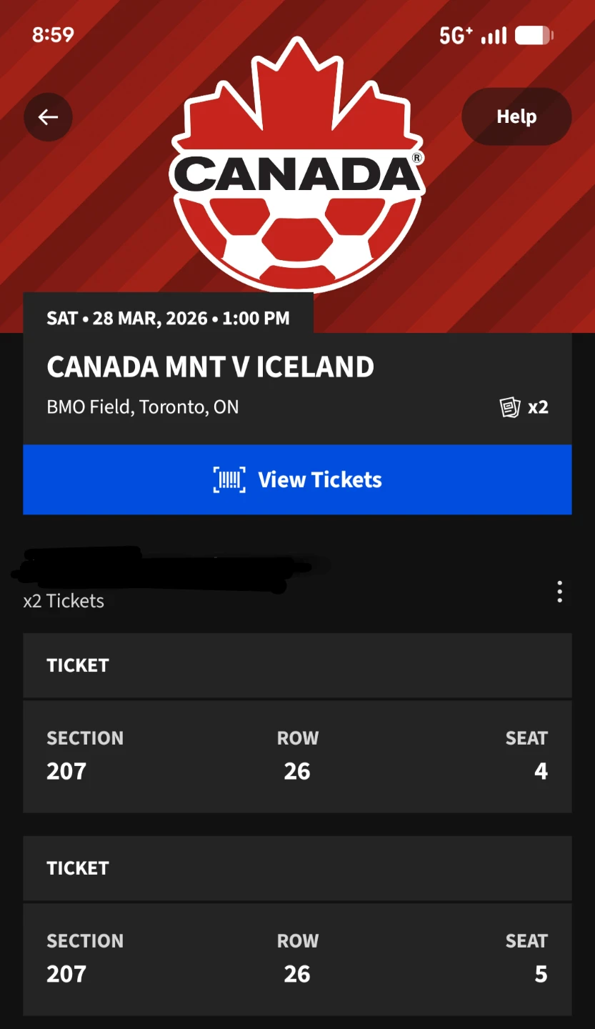Open the three-dot more options menu
Screen dimensions: 595x1029
(x=559, y=592)
